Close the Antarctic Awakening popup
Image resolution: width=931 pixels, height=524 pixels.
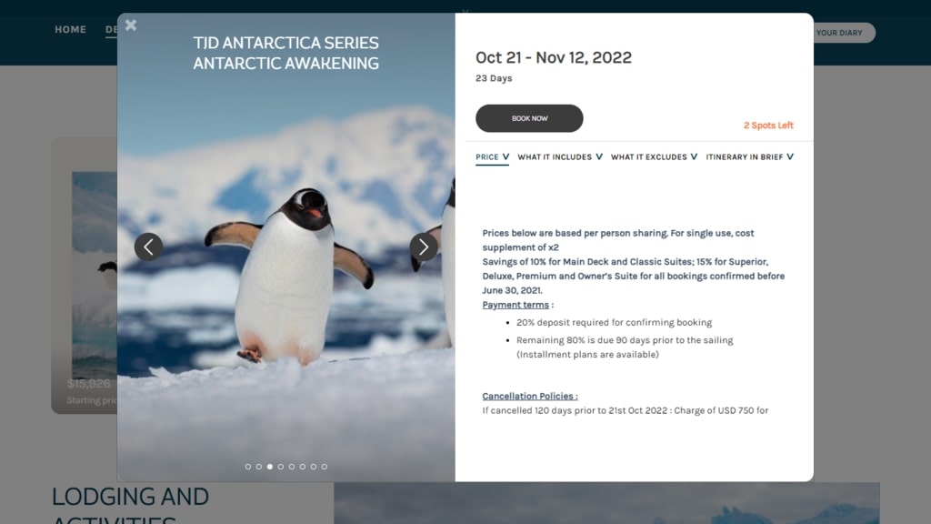(x=131, y=25)
